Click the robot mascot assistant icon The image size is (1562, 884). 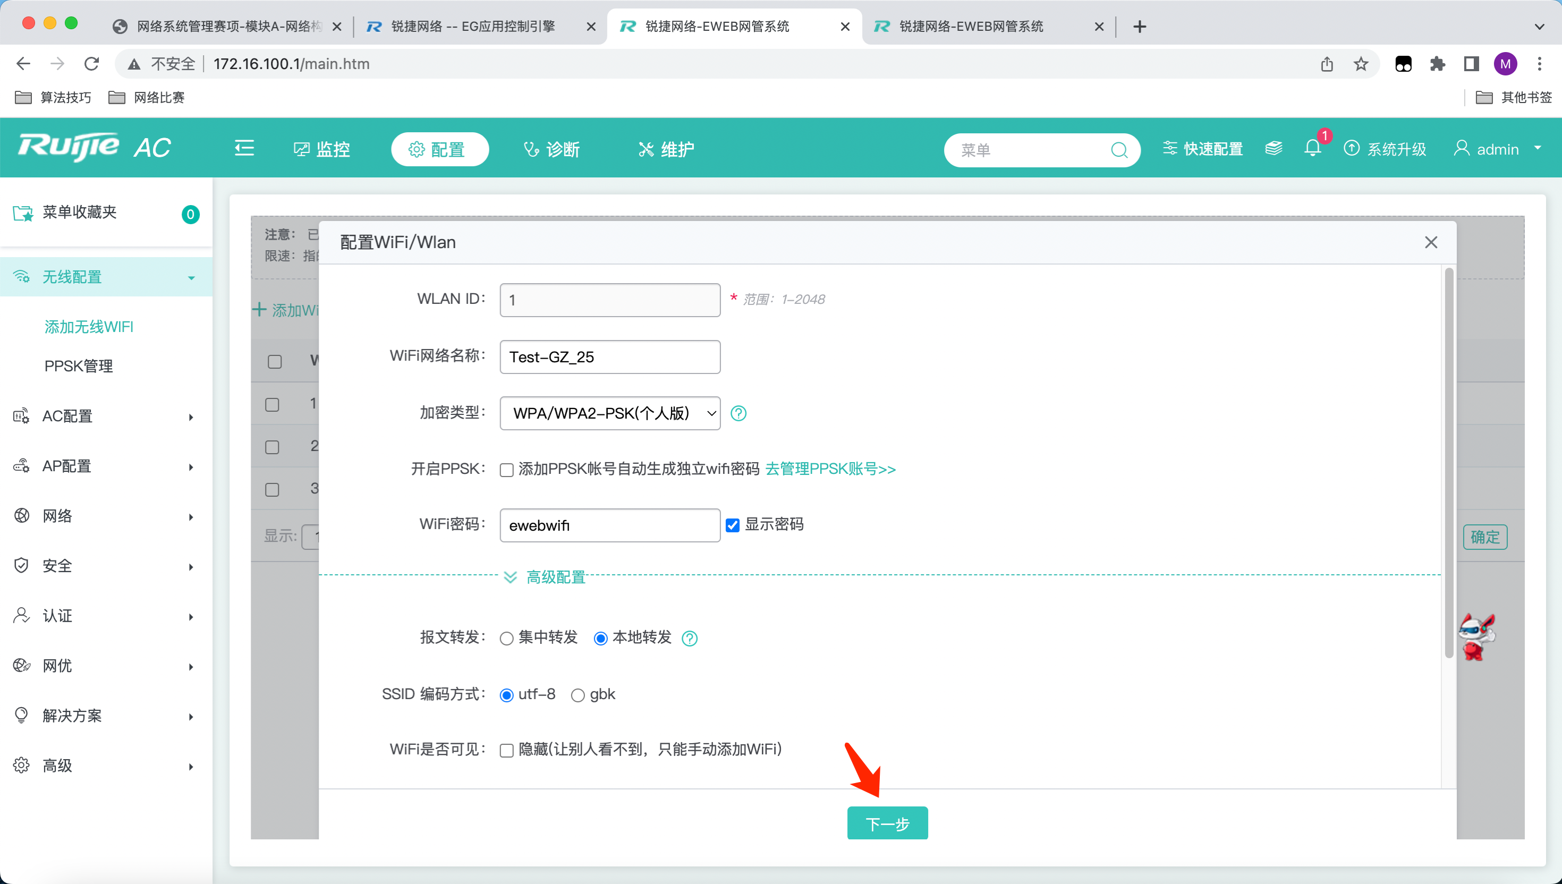[x=1476, y=637]
